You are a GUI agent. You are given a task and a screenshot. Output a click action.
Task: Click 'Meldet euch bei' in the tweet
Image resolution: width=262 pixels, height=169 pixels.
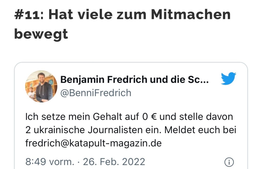(200, 130)
